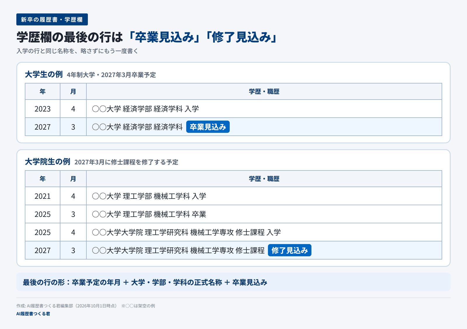Click the note 2027年3月に修士課程を修了する予定

tap(126, 162)
